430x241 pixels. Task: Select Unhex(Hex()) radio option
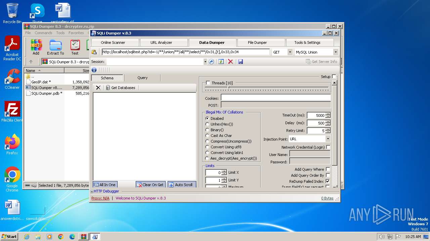[207, 124]
